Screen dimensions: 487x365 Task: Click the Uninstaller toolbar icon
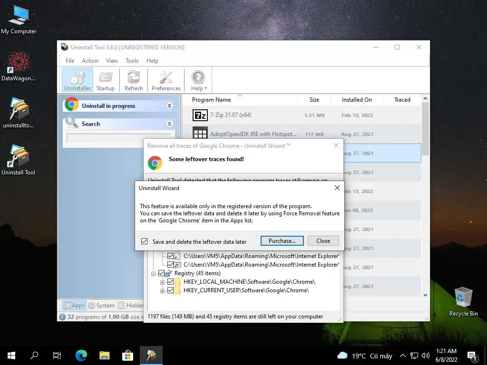78,80
